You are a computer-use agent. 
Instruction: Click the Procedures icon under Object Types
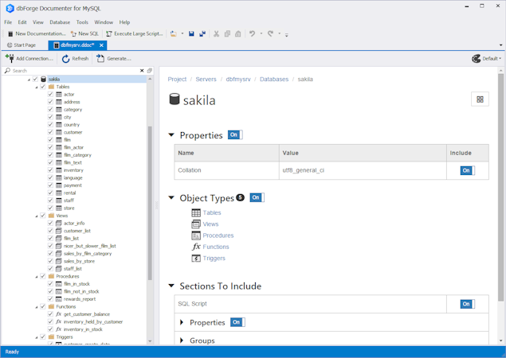coord(196,235)
